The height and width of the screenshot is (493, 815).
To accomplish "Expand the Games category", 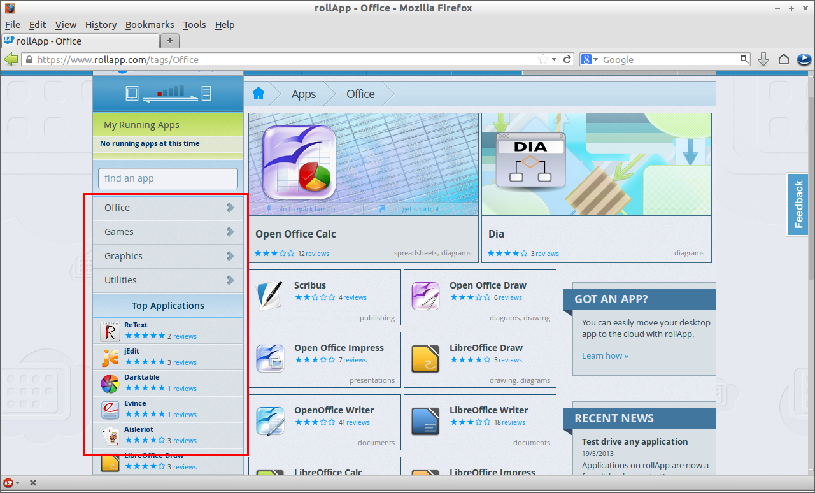I will coord(168,232).
